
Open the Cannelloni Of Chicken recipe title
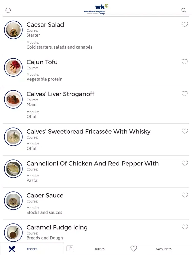[92, 163]
